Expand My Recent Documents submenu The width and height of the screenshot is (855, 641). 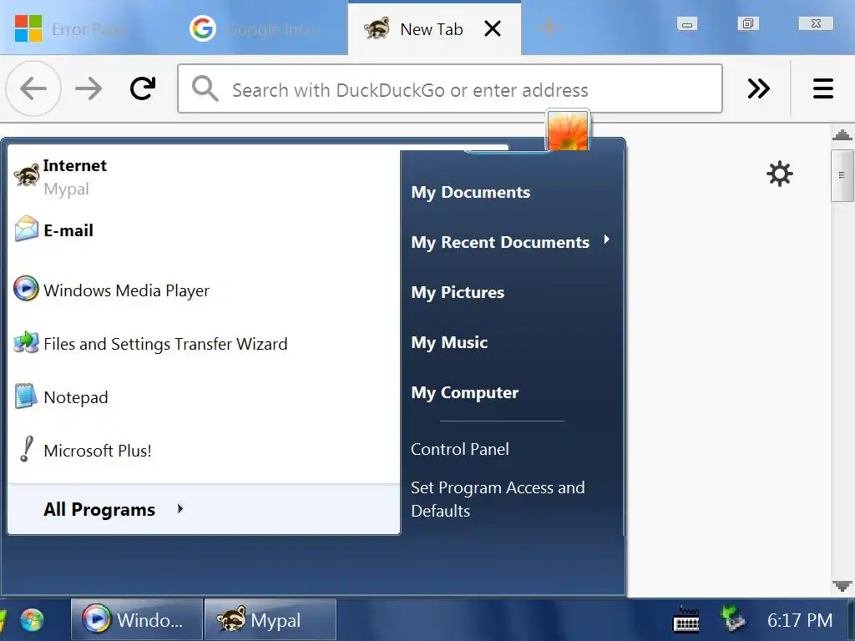(x=513, y=242)
